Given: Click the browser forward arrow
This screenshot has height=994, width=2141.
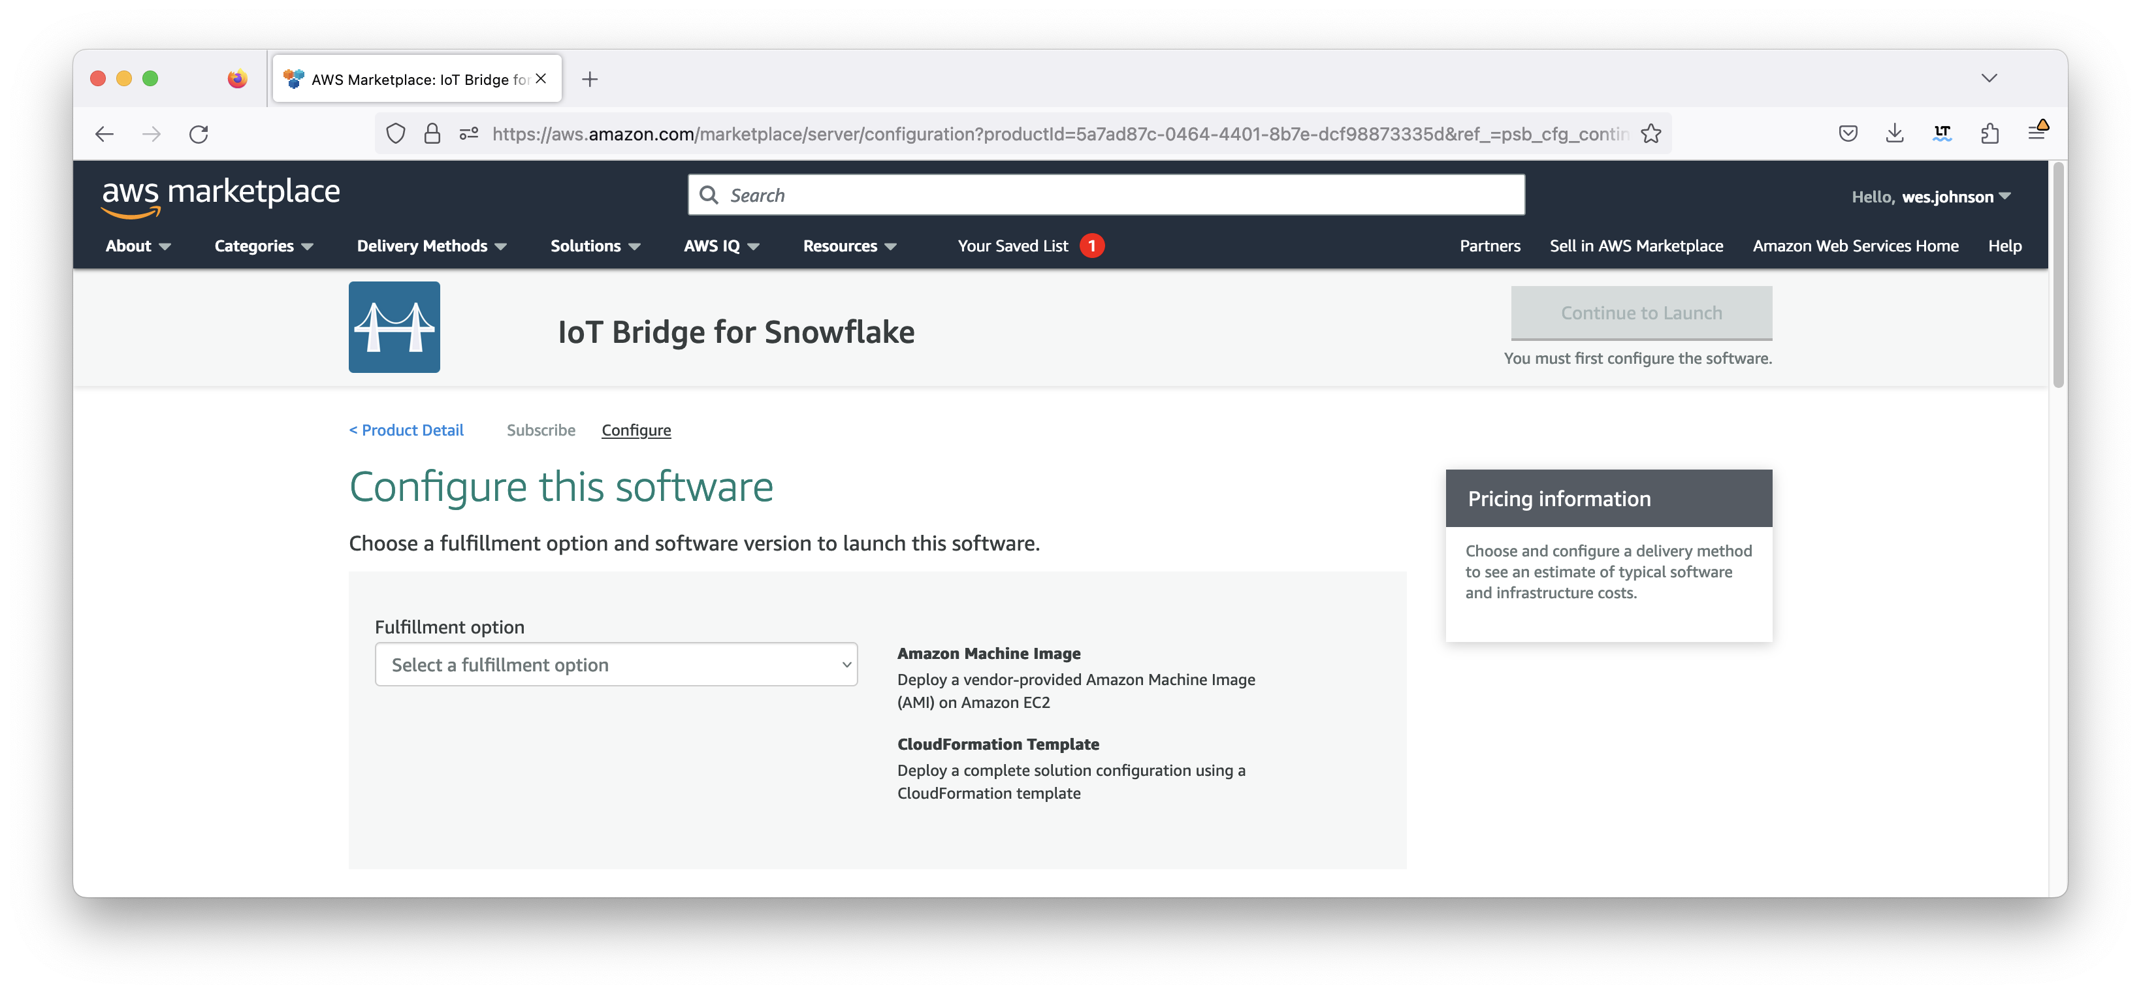Looking at the screenshot, I should [152, 134].
